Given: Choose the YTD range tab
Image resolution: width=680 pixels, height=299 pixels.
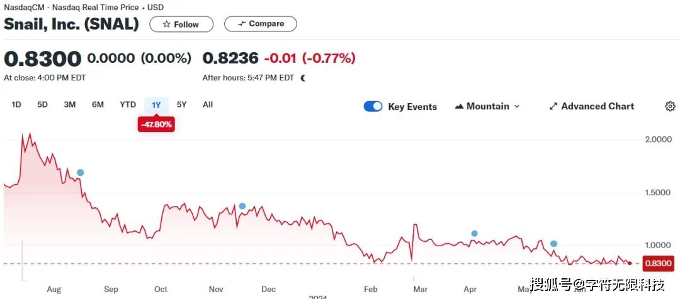Looking at the screenshot, I should (x=128, y=105).
